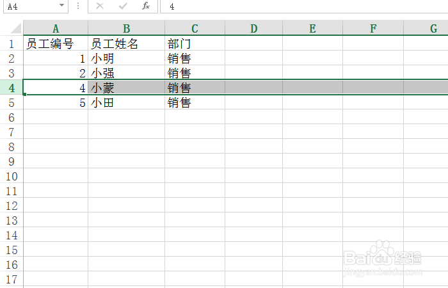The image size is (448, 288).
Task: Click 销售 cell in 小田 row
Action: coord(195,102)
